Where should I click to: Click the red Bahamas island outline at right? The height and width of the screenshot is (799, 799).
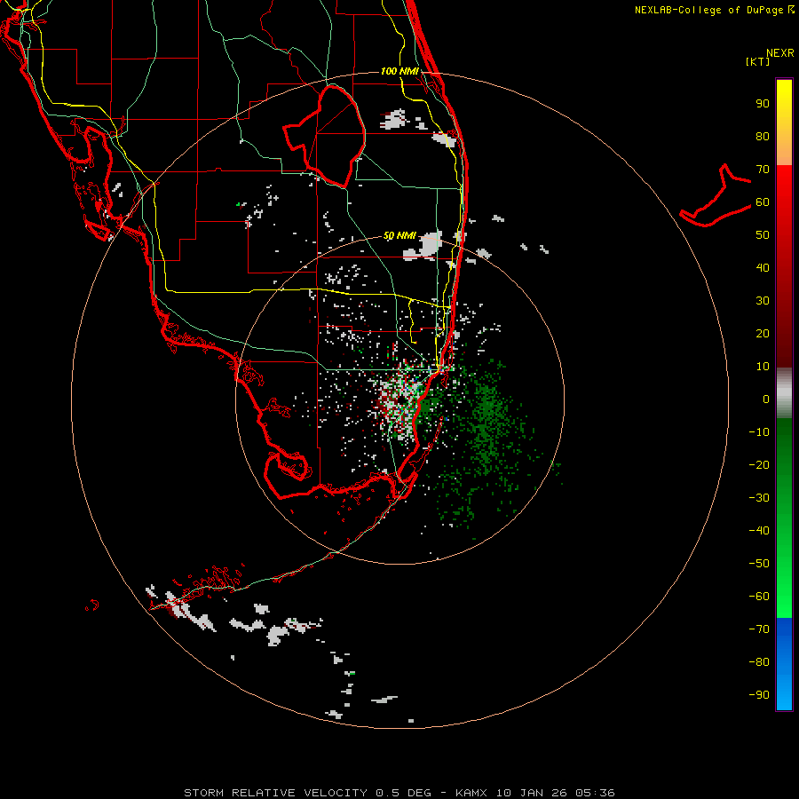(716, 195)
